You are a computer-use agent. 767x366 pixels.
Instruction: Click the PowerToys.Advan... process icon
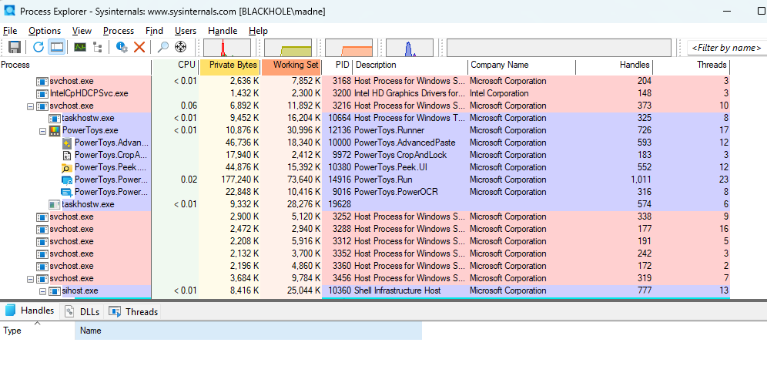point(66,143)
